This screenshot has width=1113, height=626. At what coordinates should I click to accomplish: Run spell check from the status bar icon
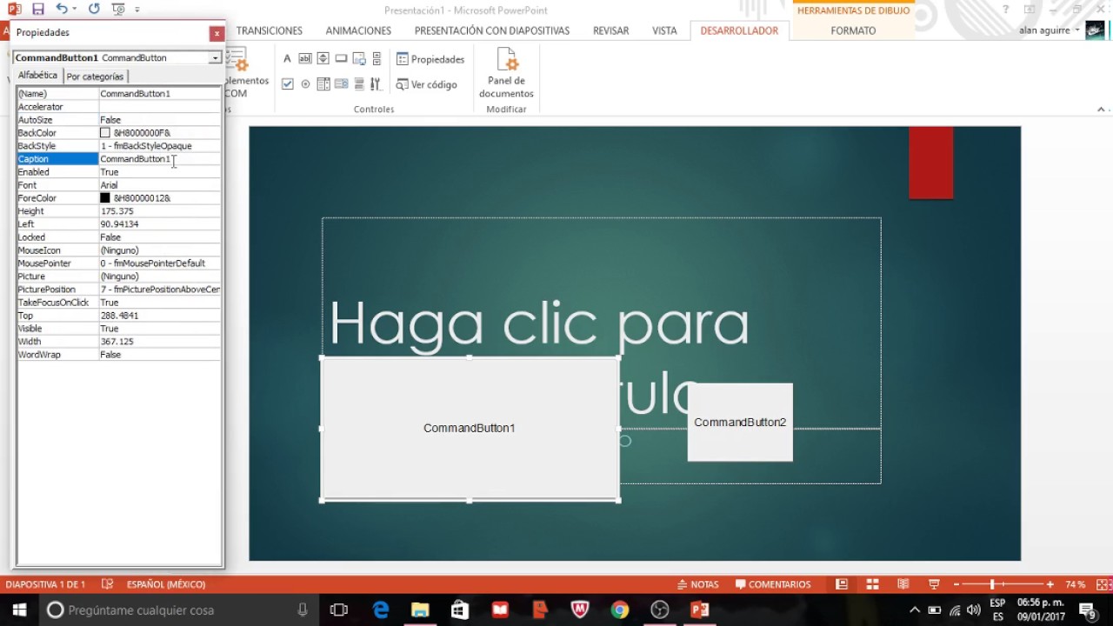click(x=107, y=584)
